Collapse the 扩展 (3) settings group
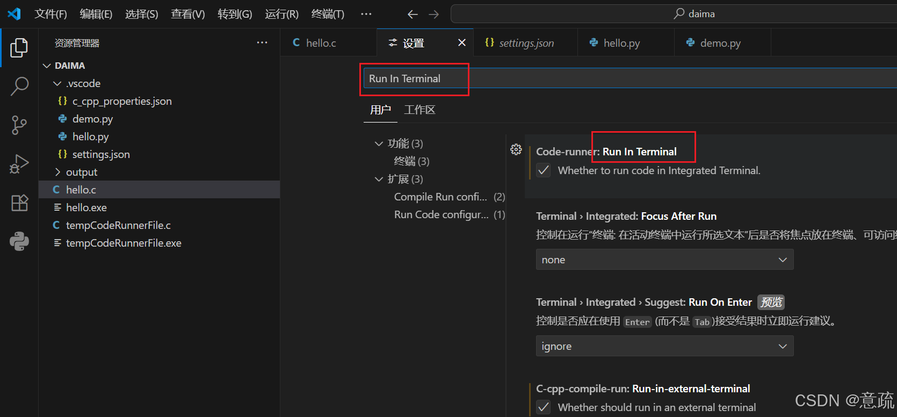 (x=379, y=179)
